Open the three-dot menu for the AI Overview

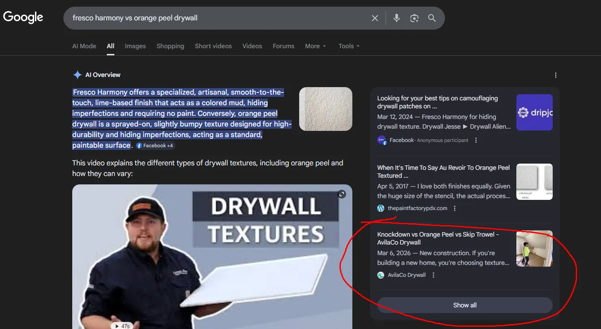[x=555, y=75]
